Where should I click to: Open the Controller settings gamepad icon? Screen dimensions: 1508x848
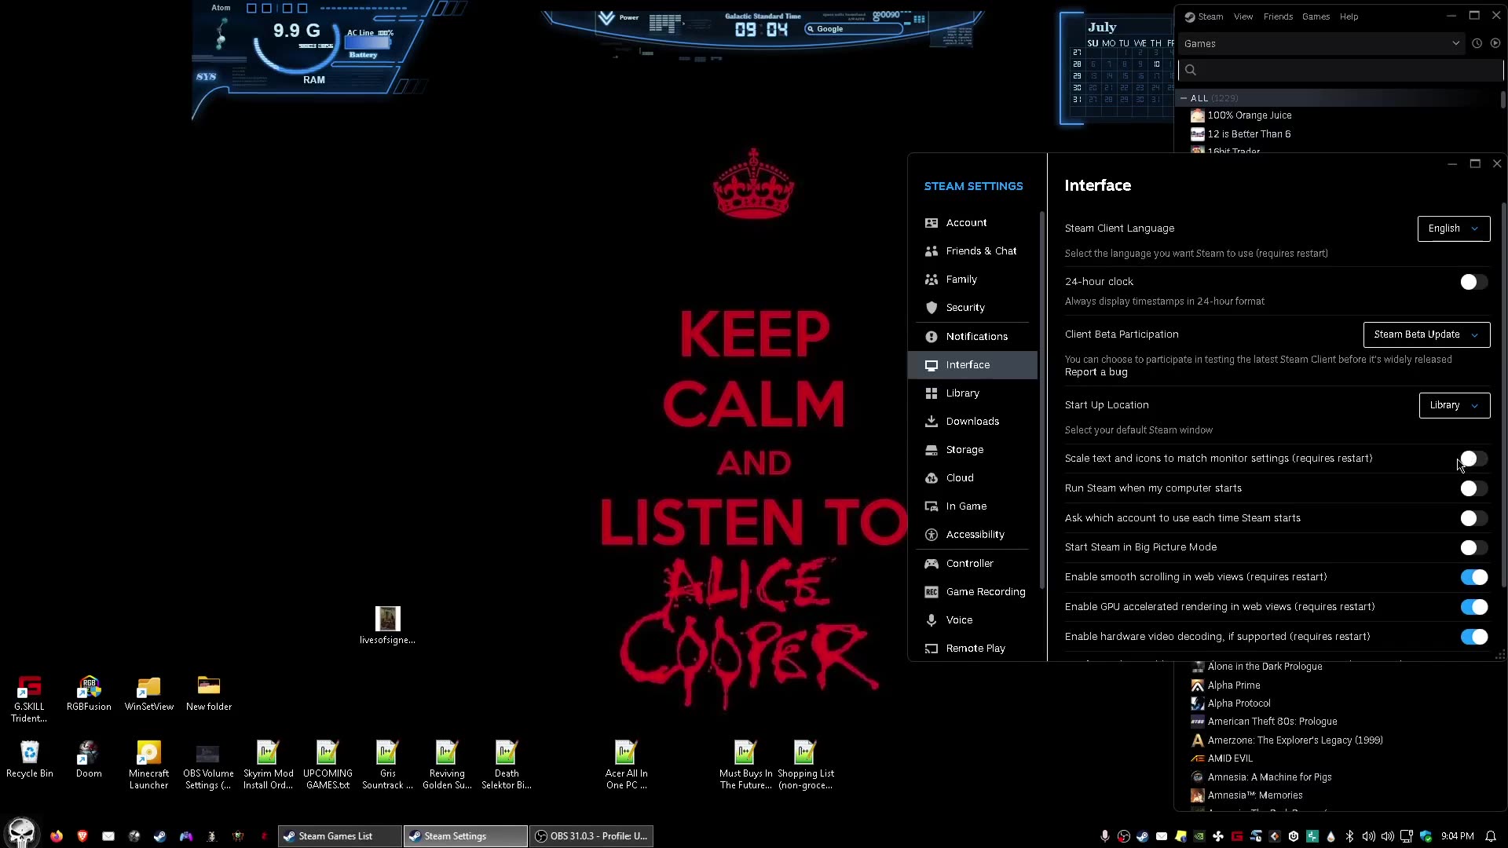pyautogui.click(x=932, y=564)
